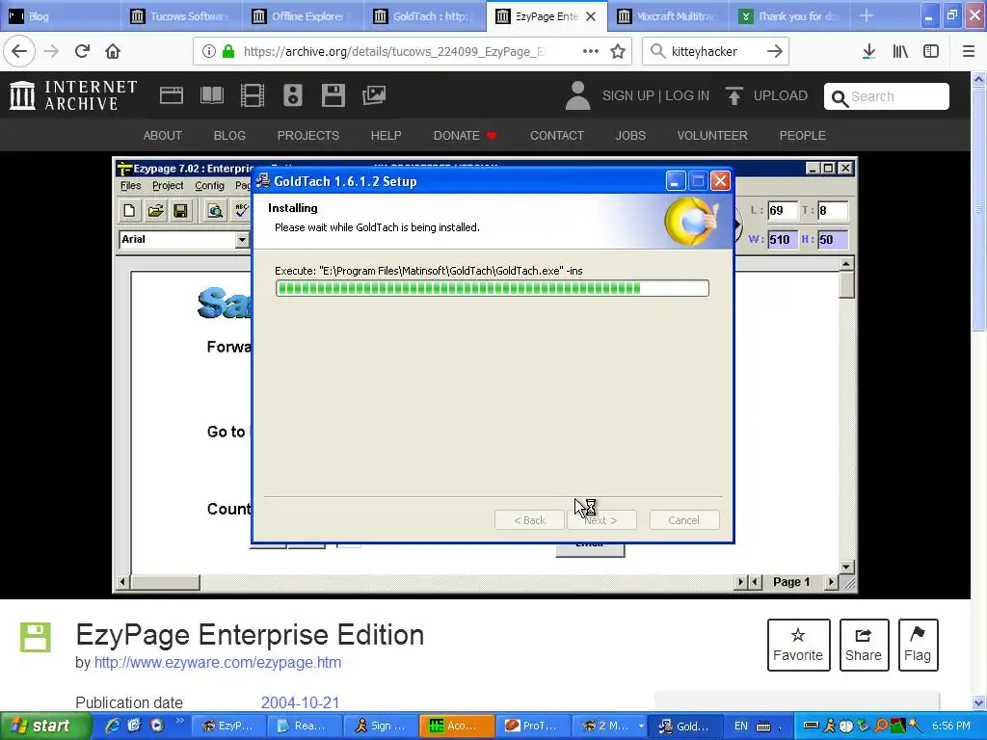Open the Archive video film icon
The image size is (987, 740).
click(x=253, y=95)
